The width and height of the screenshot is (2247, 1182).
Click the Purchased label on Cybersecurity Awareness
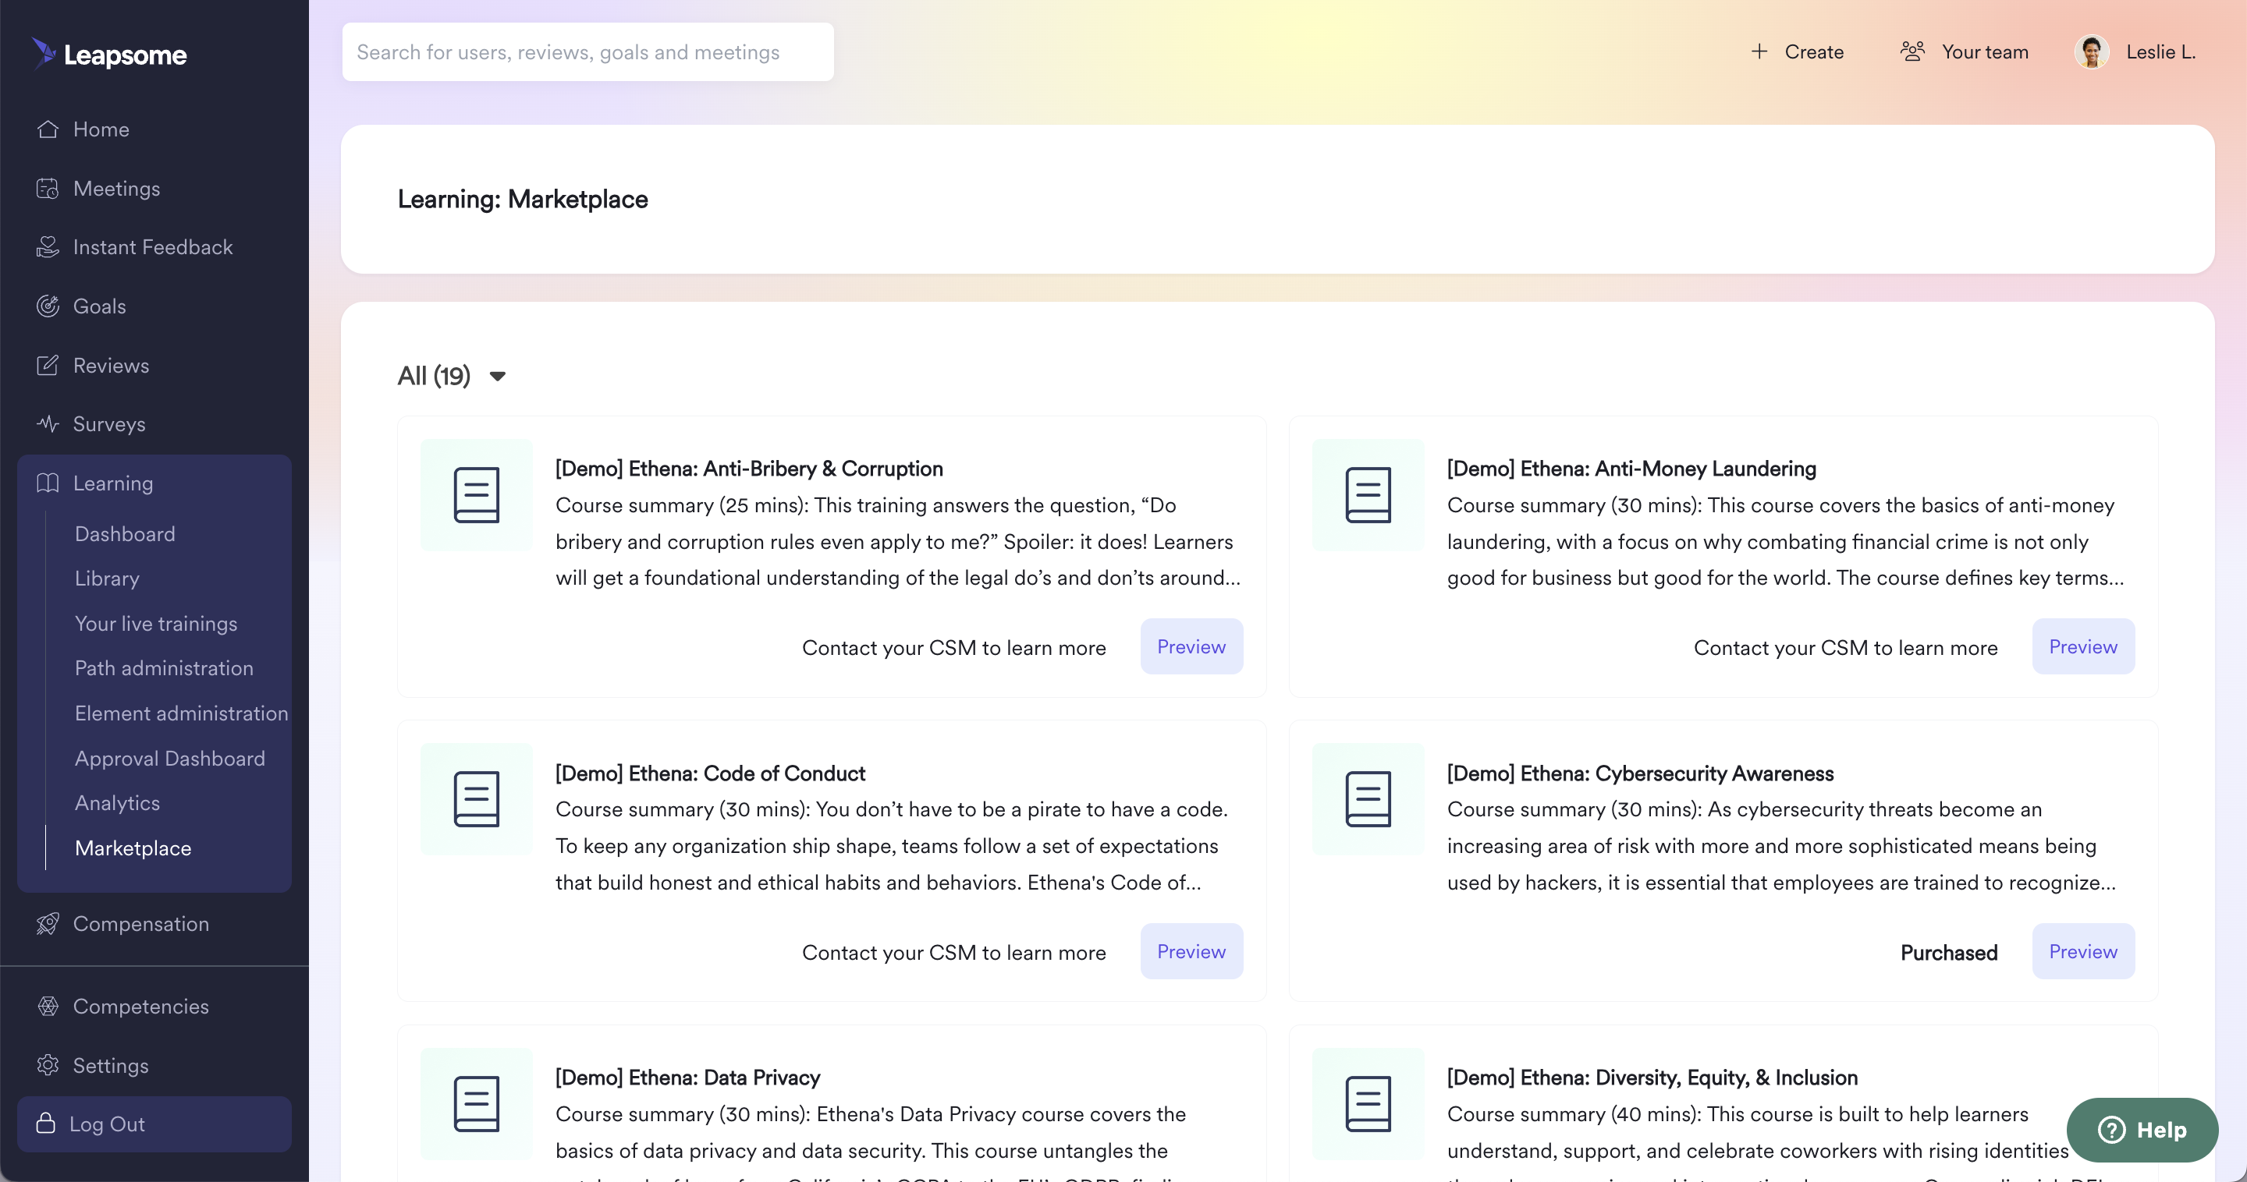[x=1949, y=953]
